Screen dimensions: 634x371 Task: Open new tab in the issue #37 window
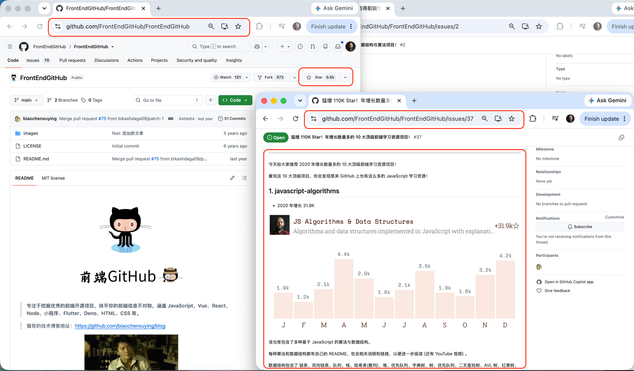pyautogui.click(x=414, y=101)
